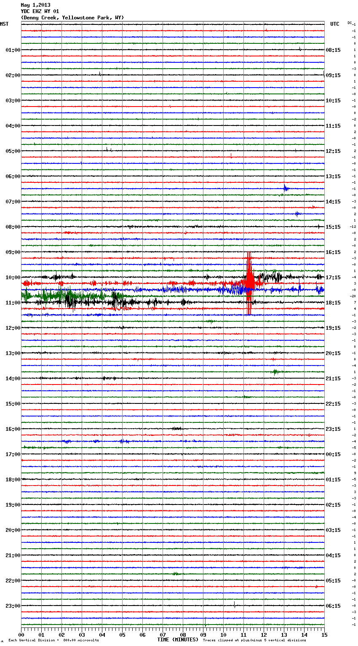The height and width of the screenshot is (646, 358).
Task: Click the "TIME (MINUTES)" axis title
Action: (x=178, y=640)
